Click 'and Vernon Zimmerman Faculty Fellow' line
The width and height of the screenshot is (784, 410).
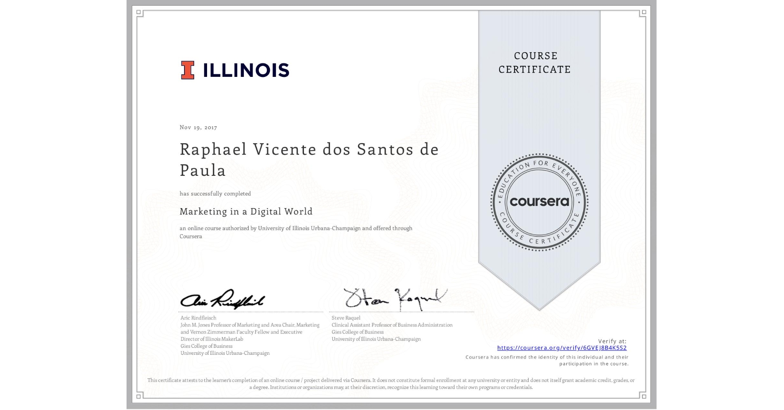242,332
